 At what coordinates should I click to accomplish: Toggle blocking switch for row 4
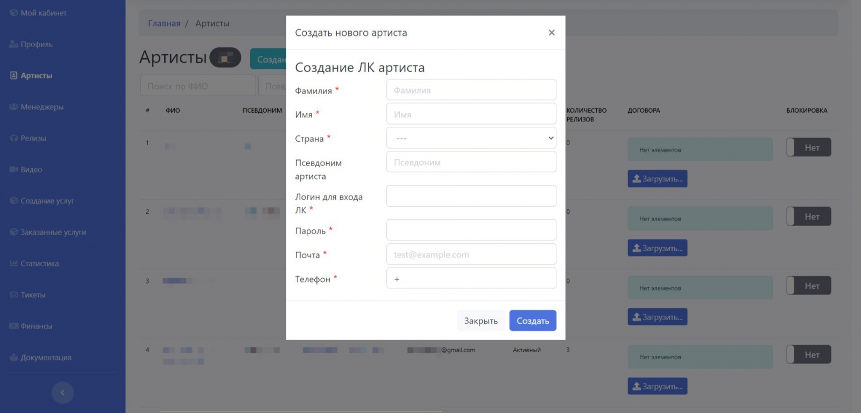[x=809, y=354]
